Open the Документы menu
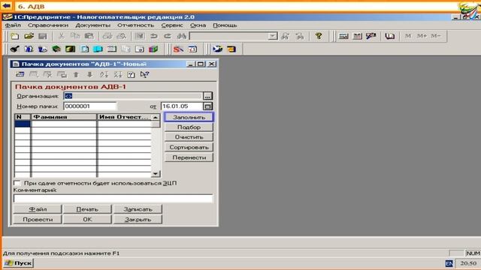This screenshot has height=270, width=481. [x=92, y=25]
